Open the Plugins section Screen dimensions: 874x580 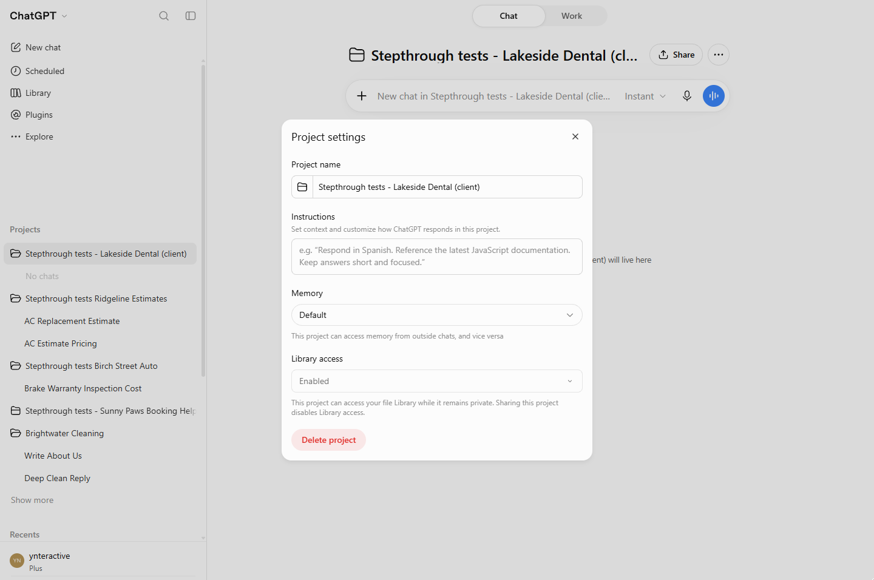coord(32,115)
